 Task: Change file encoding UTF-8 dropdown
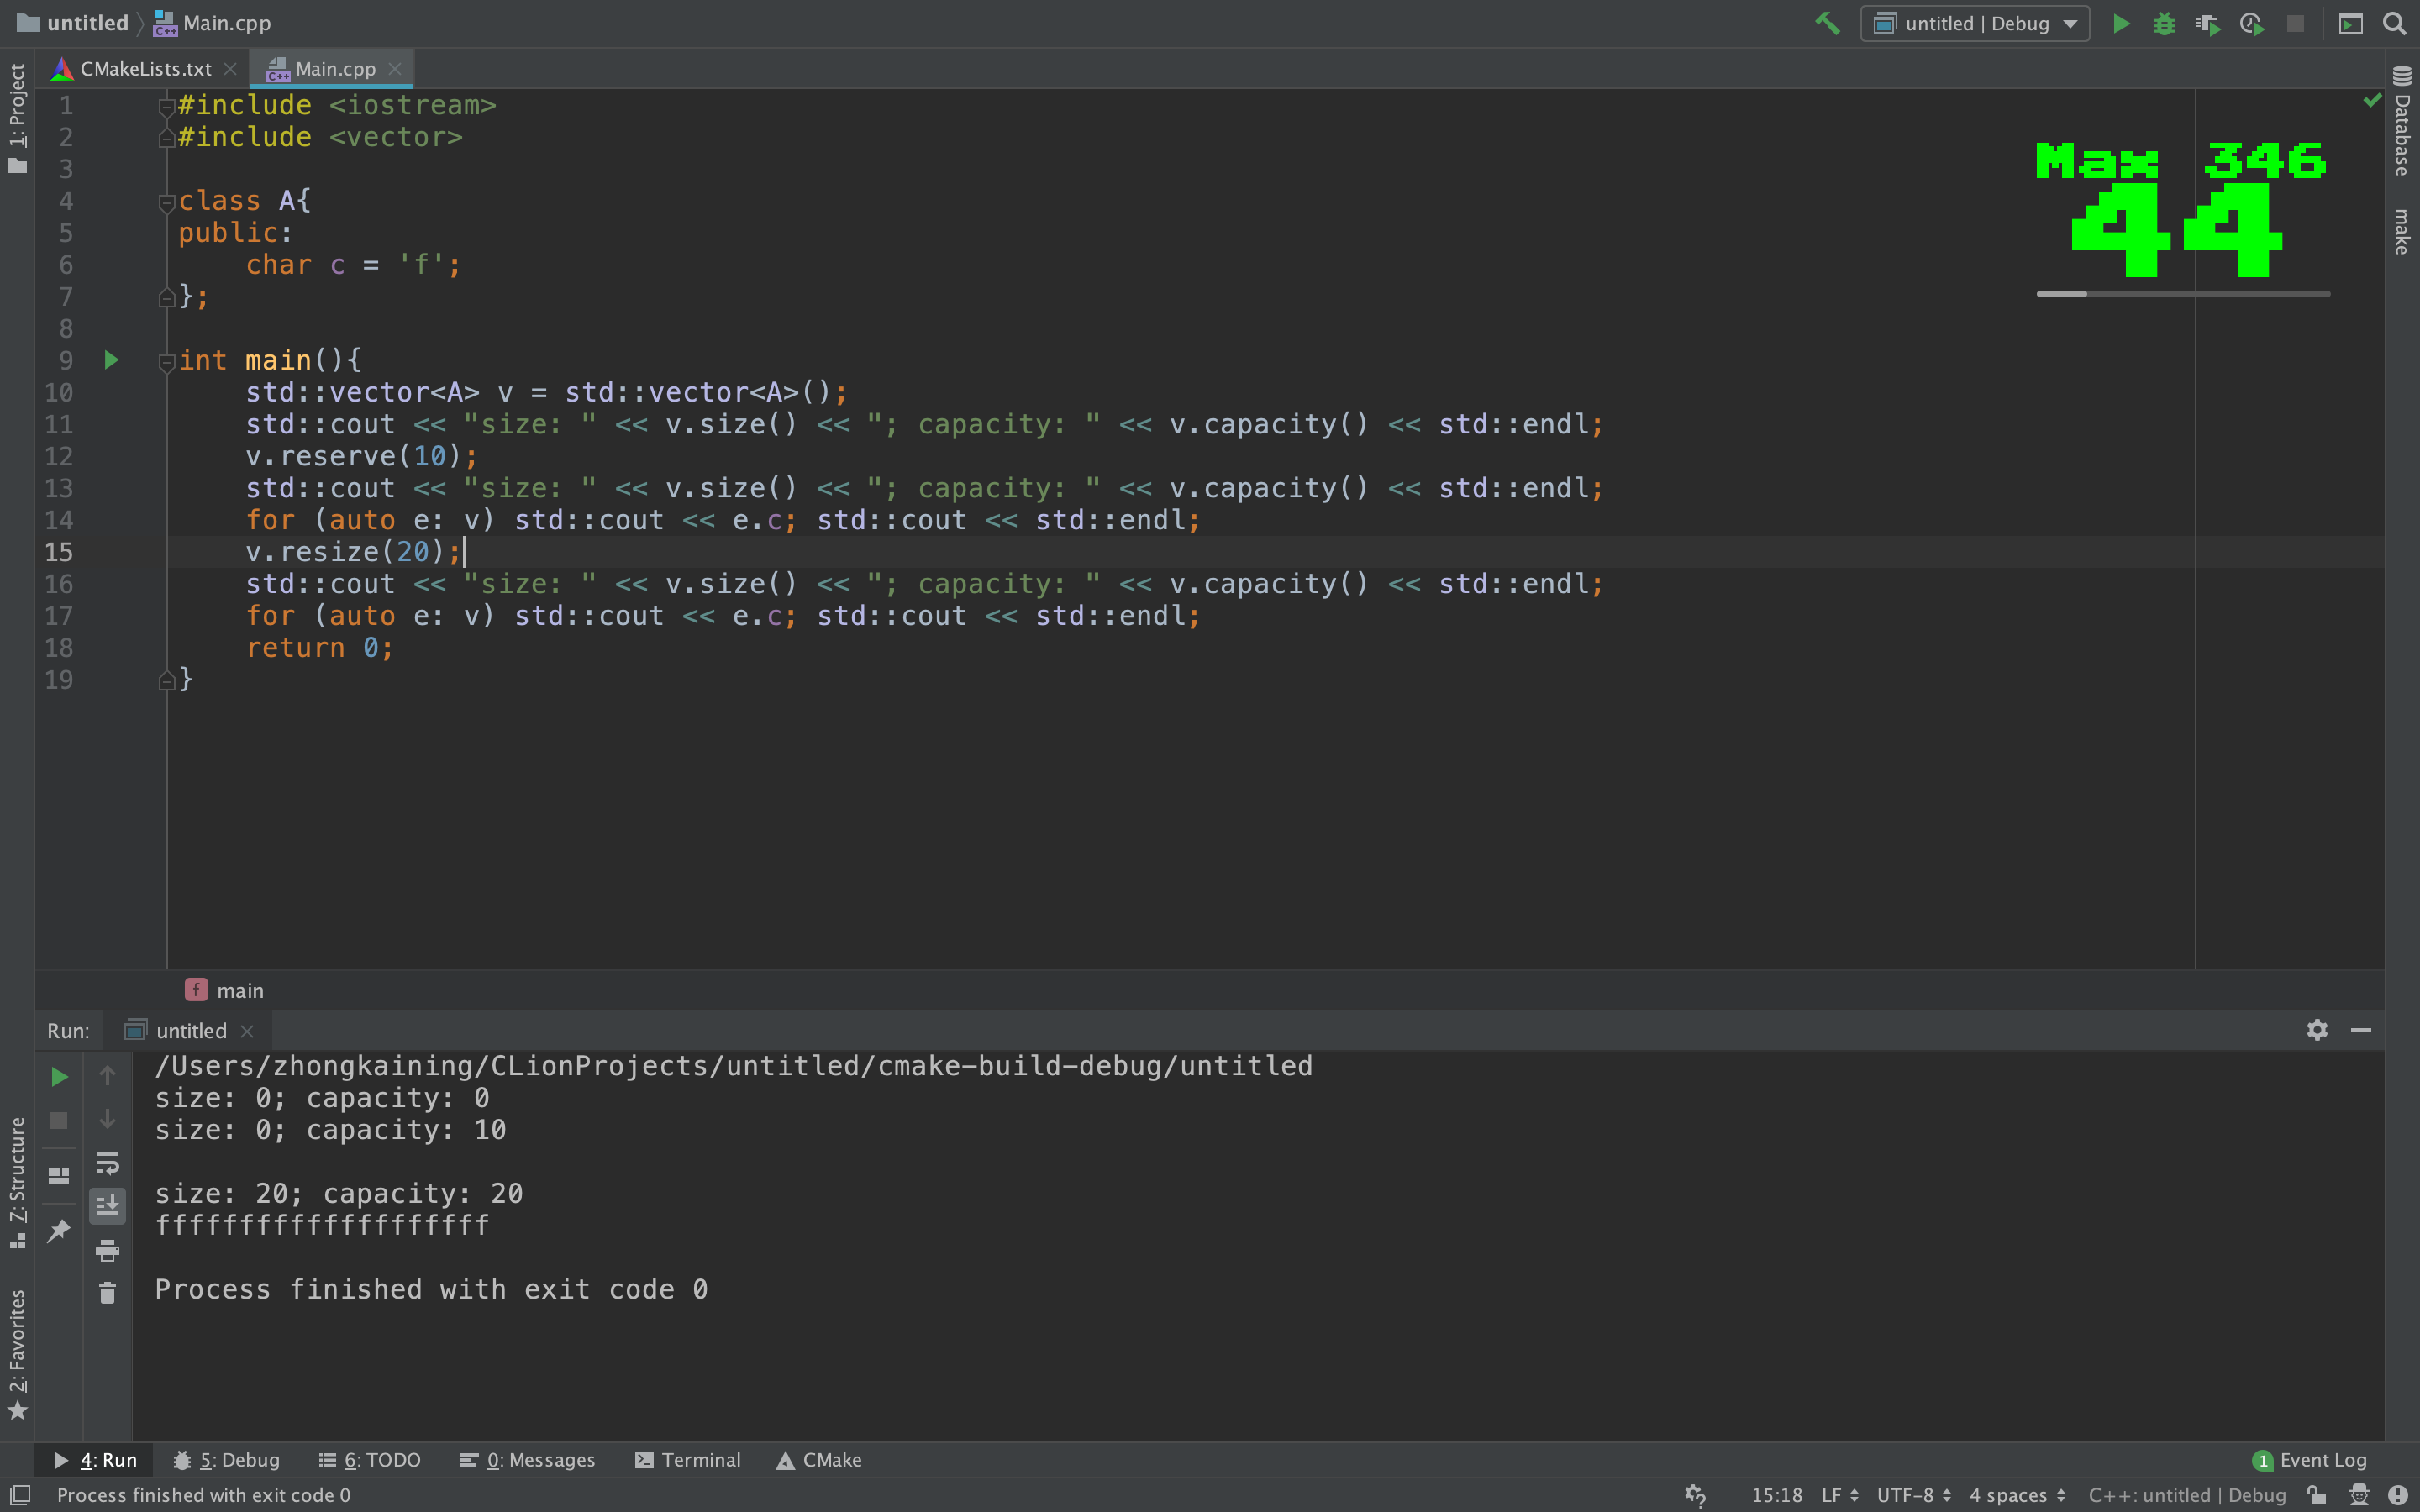[x=1913, y=1495]
